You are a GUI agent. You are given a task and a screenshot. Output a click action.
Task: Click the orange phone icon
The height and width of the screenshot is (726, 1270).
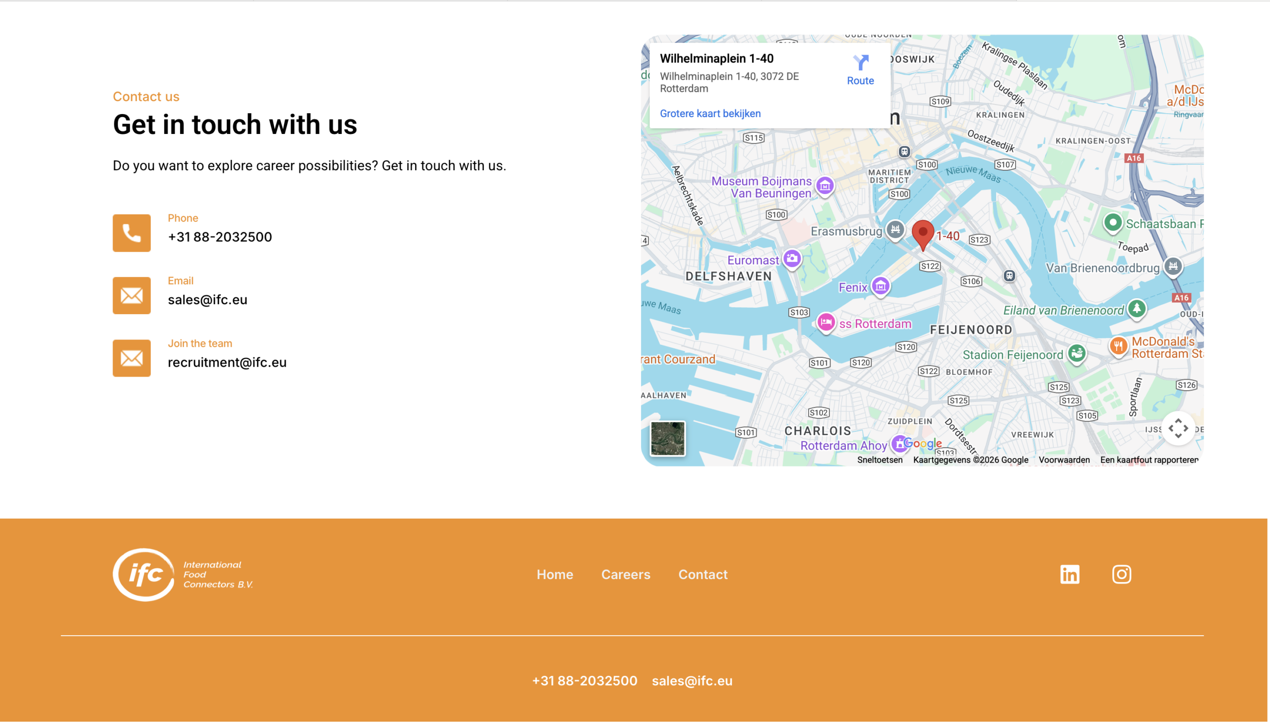tap(131, 233)
